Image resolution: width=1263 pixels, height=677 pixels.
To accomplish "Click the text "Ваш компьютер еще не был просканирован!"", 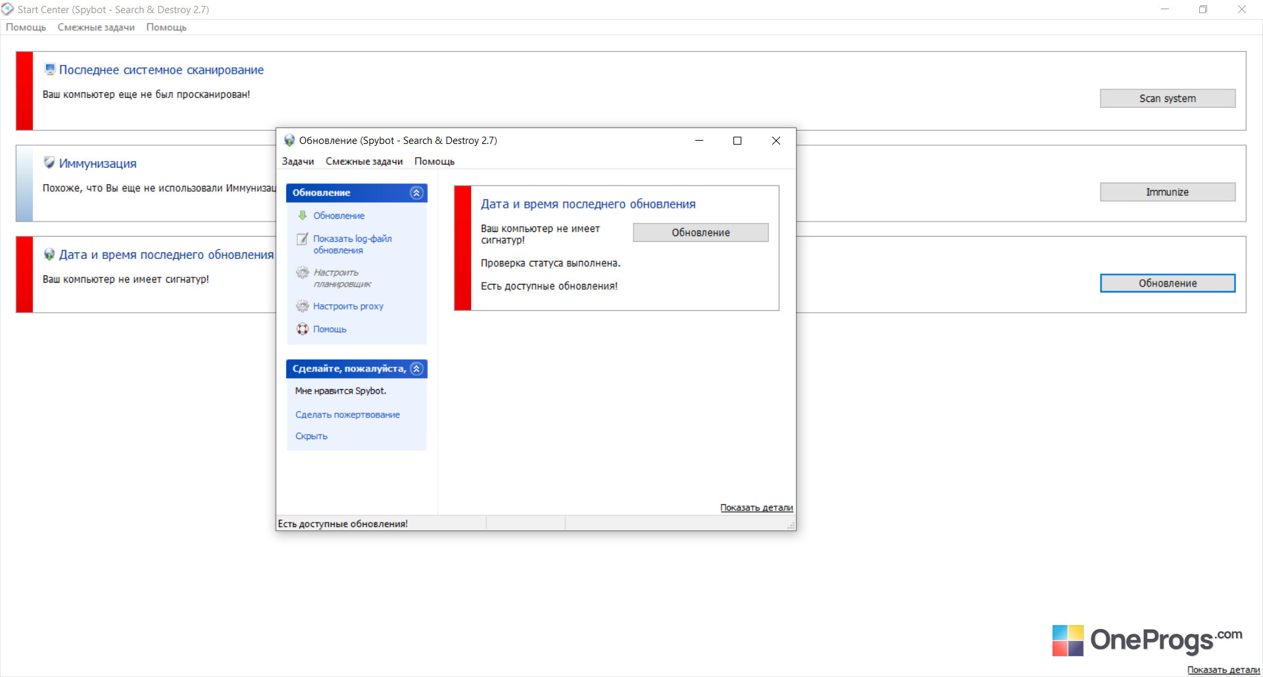I will tap(146, 95).
